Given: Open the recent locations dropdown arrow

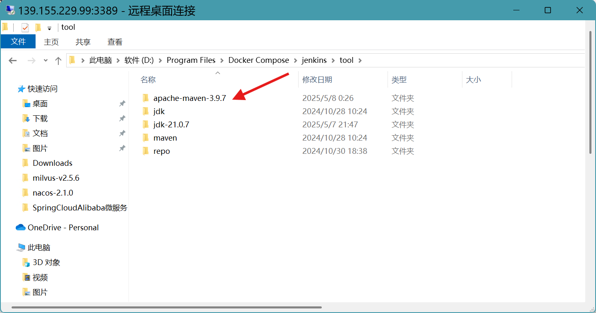Looking at the screenshot, I should [45, 61].
